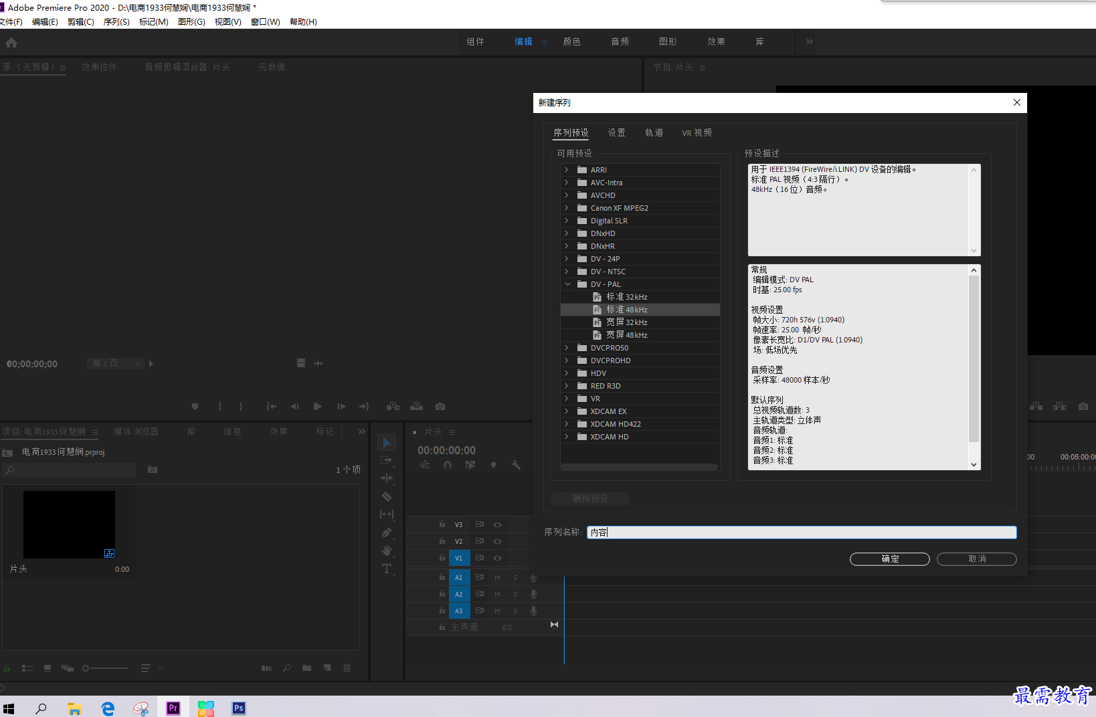Click Export Frame camera icon in Source monitor
The image size is (1096, 717).
(x=440, y=406)
